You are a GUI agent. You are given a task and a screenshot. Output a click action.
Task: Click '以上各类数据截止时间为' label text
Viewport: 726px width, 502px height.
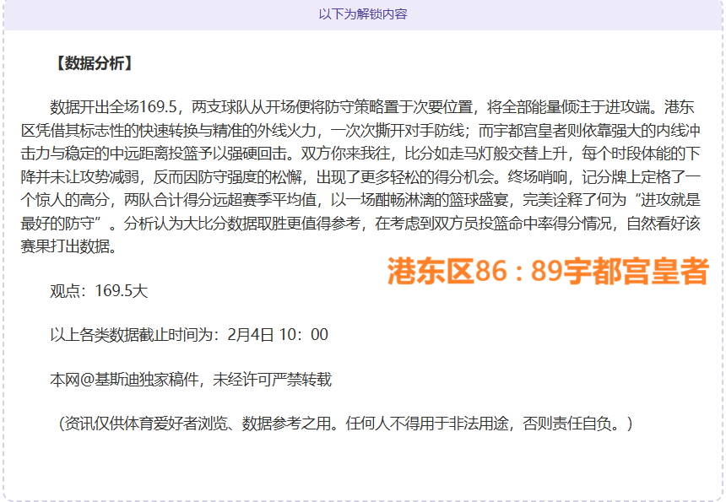[x=134, y=335]
